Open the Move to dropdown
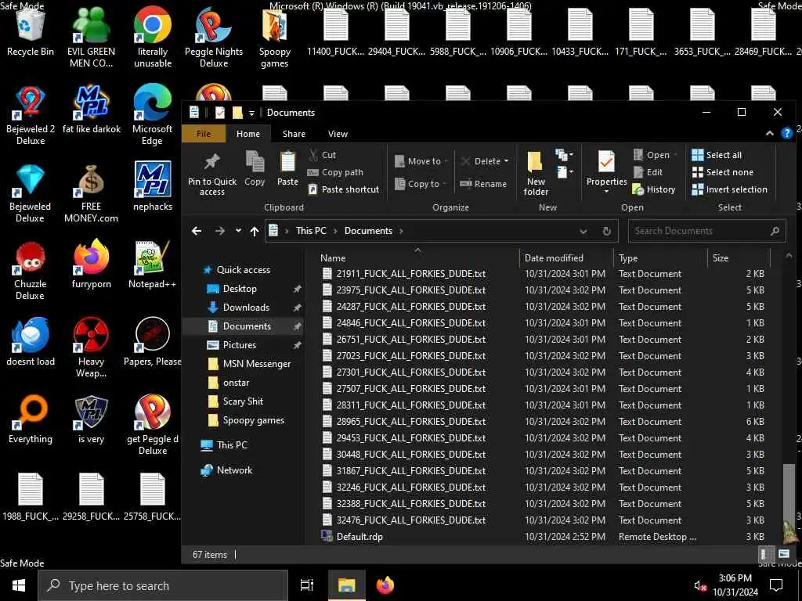802x601 pixels. point(421,161)
